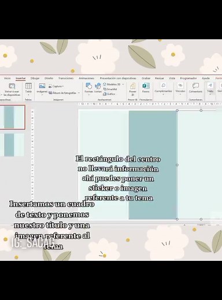Switch to the Animaciones tab
This screenshot has width=222, height=300.
(86, 78)
